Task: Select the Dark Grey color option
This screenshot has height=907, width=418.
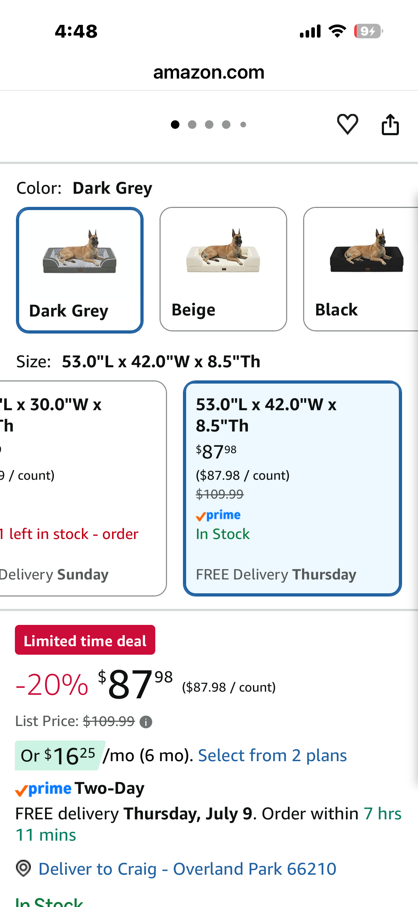Action: pos(80,270)
